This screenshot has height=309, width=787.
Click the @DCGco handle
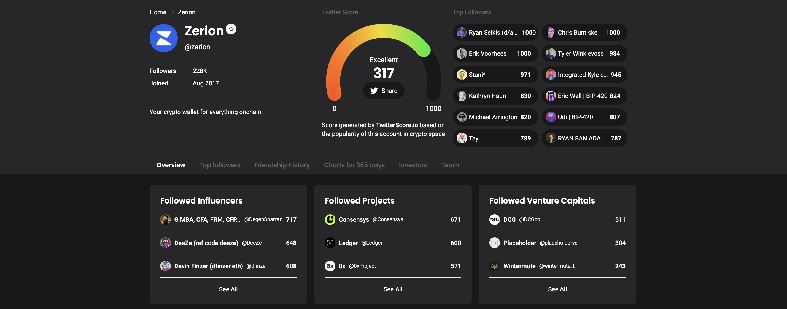(x=529, y=219)
